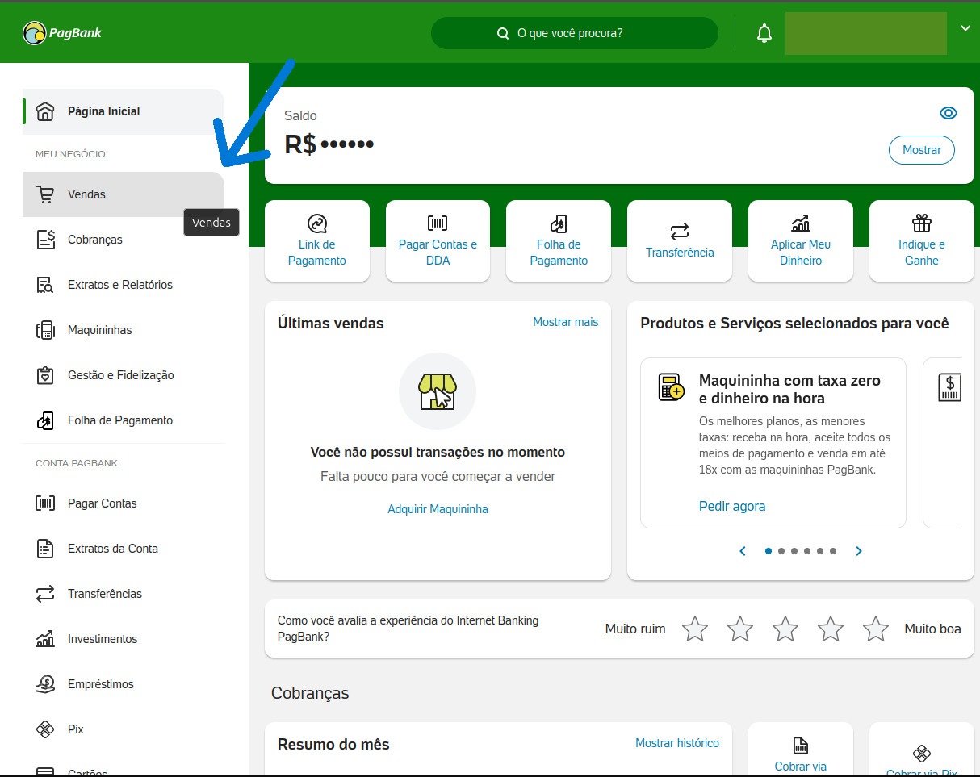
Task: Click the hidden balance R$ value
Action: (329, 144)
